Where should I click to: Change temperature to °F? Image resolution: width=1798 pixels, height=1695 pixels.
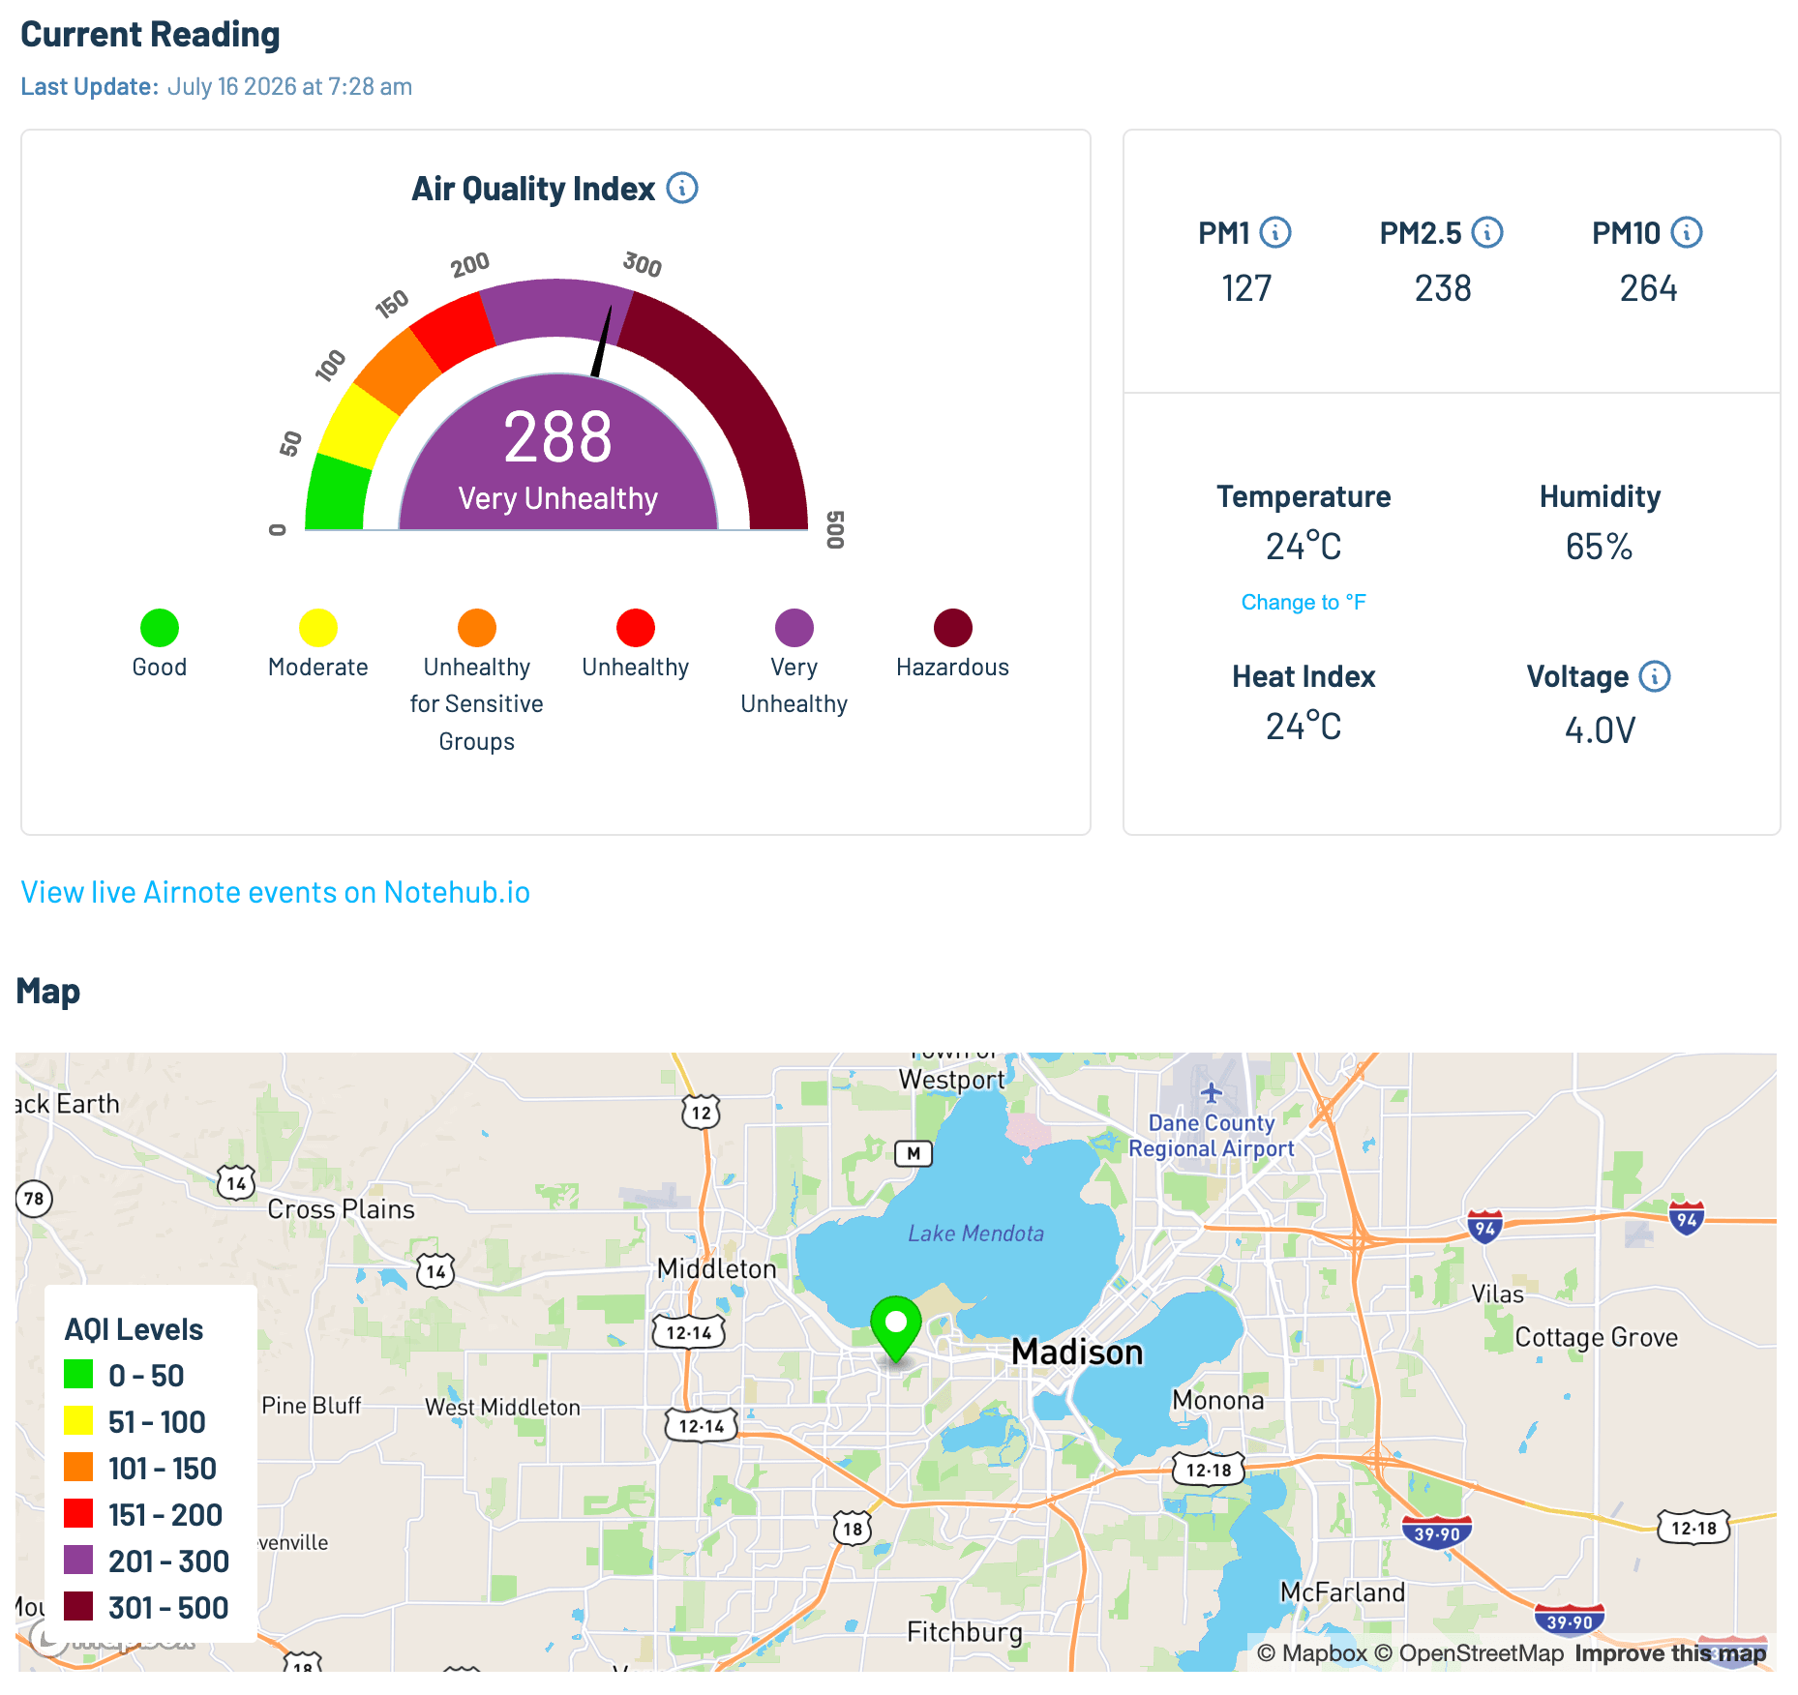point(1304,602)
